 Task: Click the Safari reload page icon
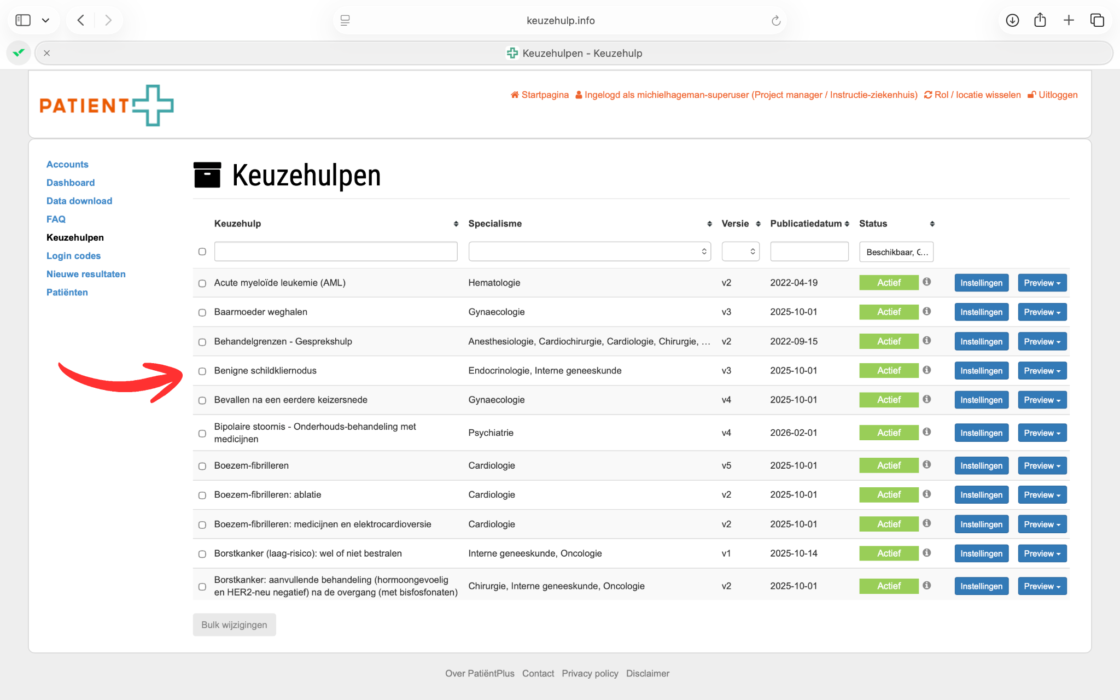[775, 21]
